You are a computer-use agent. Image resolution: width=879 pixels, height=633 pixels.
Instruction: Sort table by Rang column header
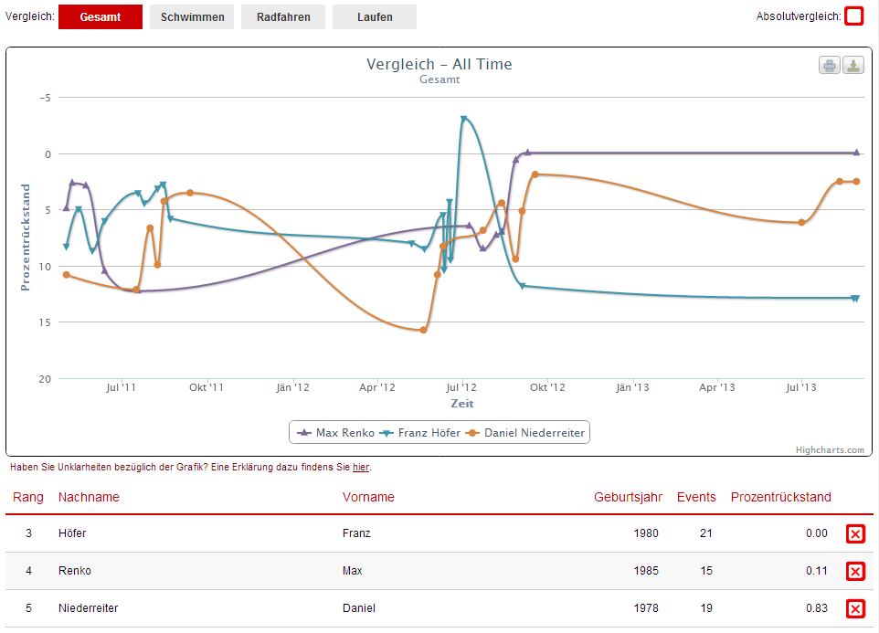(x=28, y=498)
